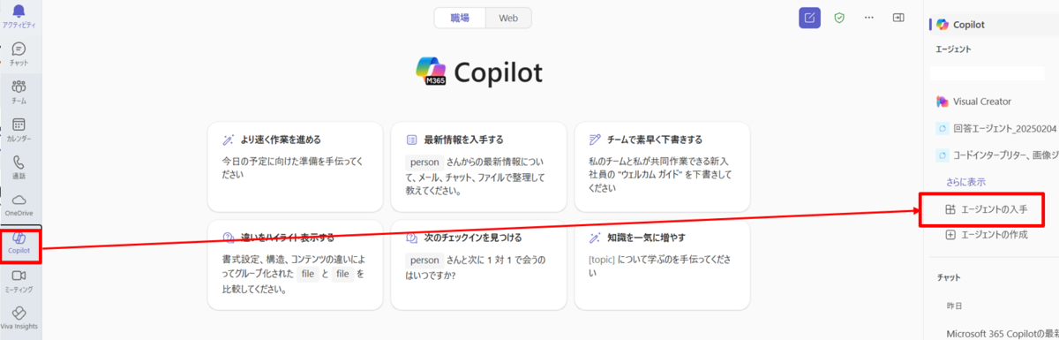Switch to the Web tab
This screenshot has height=340, width=1059.
508,18
